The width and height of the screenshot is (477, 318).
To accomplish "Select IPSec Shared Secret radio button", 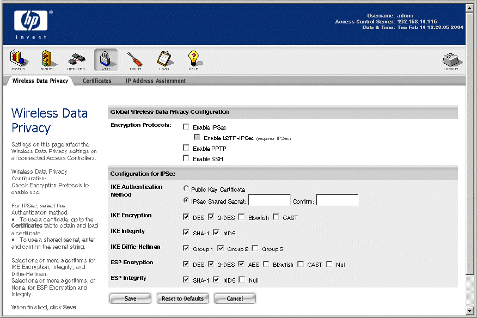I will (x=186, y=200).
